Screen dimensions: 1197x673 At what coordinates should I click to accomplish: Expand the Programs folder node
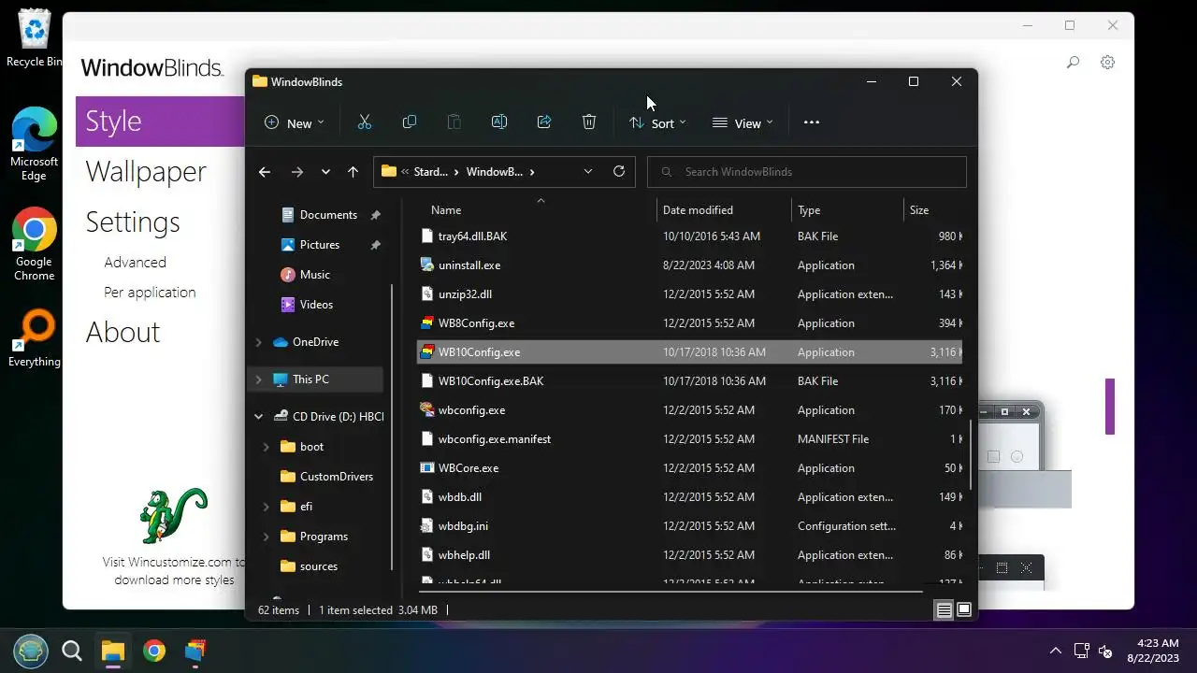tap(267, 537)
